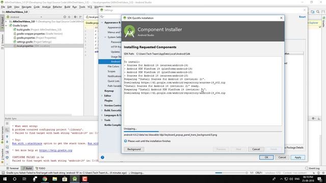Select Plugins in settings list

click(108, 101)
